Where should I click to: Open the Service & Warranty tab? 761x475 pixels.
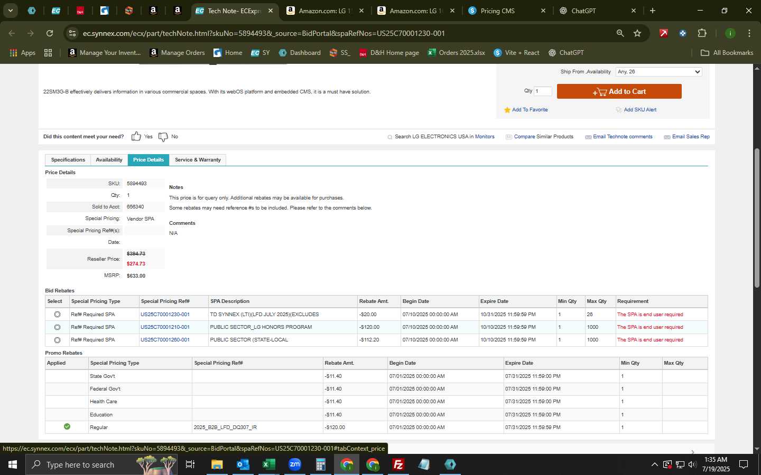tap(198, 160)
